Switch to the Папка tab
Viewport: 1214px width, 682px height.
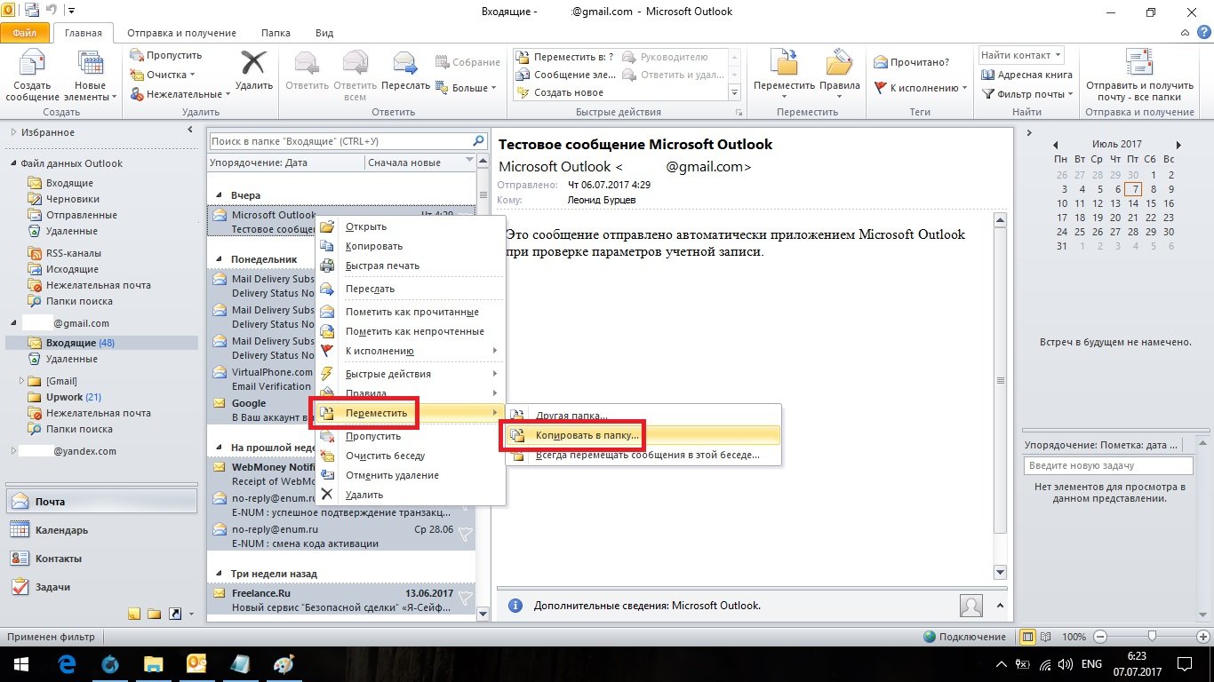click(x=276, y=33)
